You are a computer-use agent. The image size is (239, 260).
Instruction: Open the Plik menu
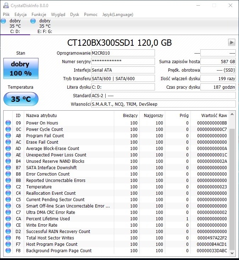[6, 15]
